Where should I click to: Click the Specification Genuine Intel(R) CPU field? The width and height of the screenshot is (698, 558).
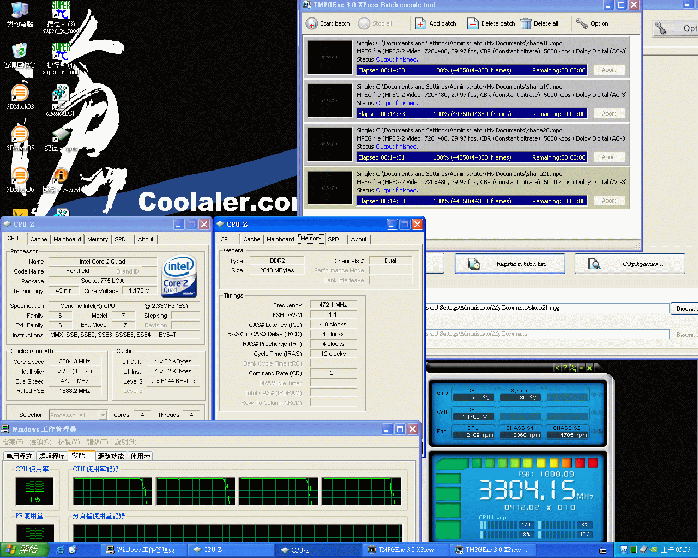(x=124, y=306)
